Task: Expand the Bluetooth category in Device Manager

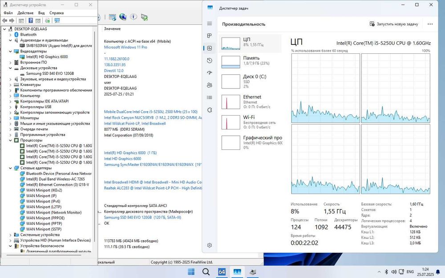Action: pos(11,35)
